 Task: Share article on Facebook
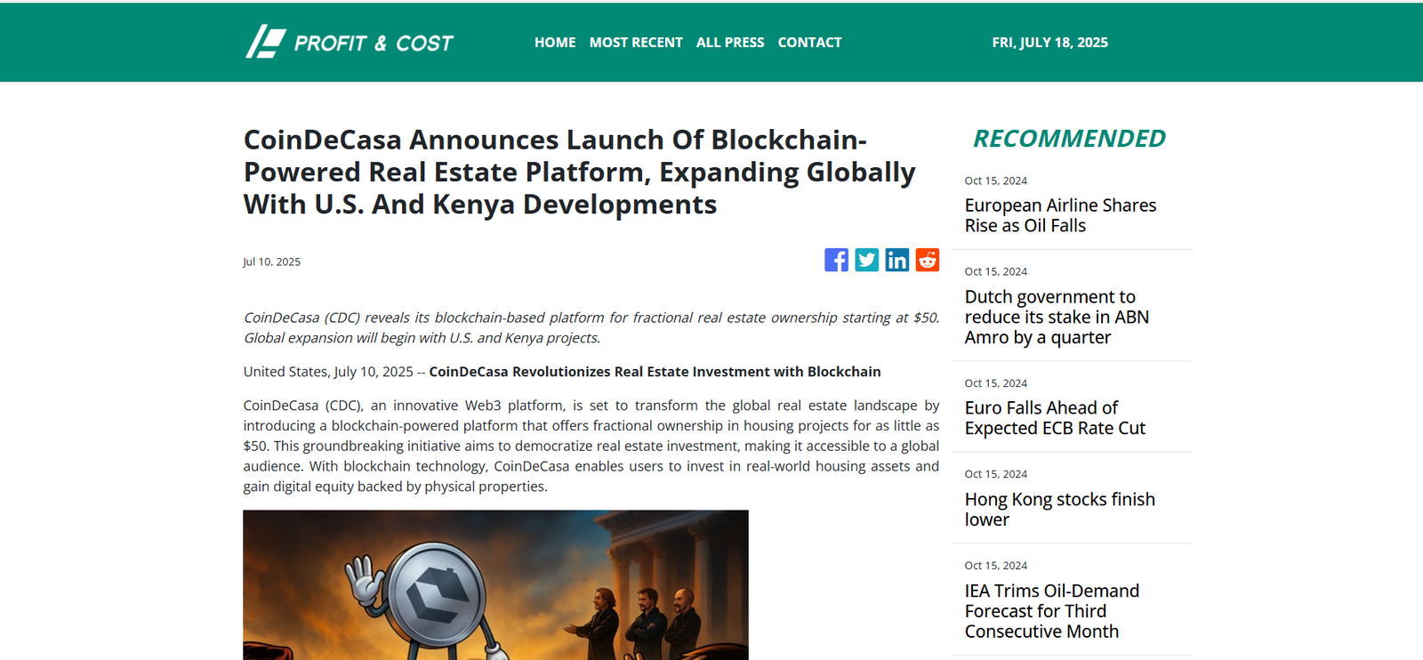point(836,260)
